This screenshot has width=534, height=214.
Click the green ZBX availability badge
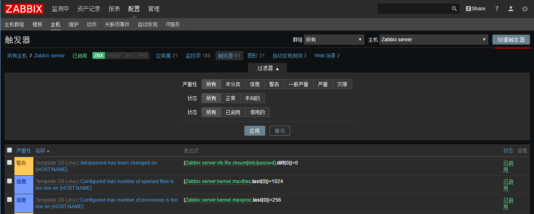(98, 56)
